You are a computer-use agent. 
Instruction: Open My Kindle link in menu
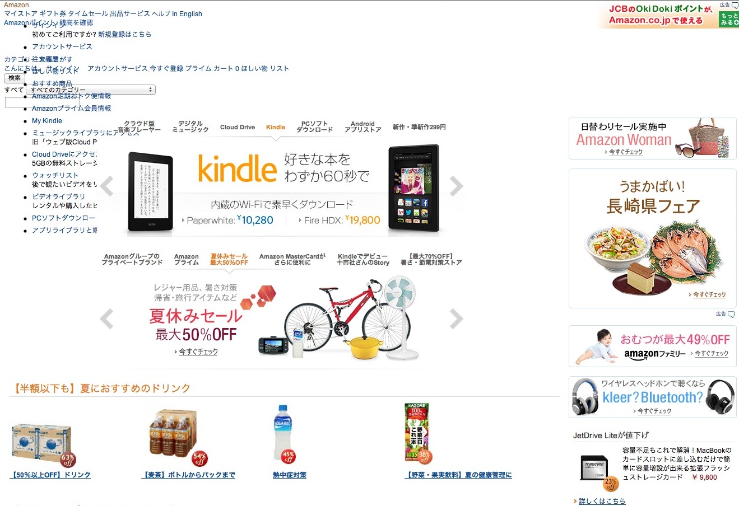pos(47,121)
